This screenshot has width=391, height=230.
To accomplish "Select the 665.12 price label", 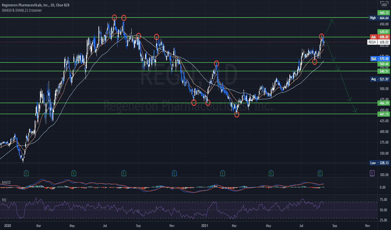I will (383, 13).
